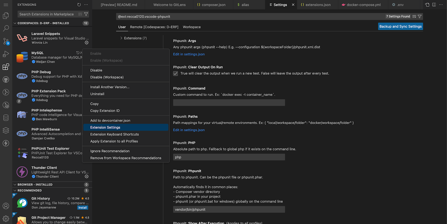Open the settings filter funnel

pos(420,16)
